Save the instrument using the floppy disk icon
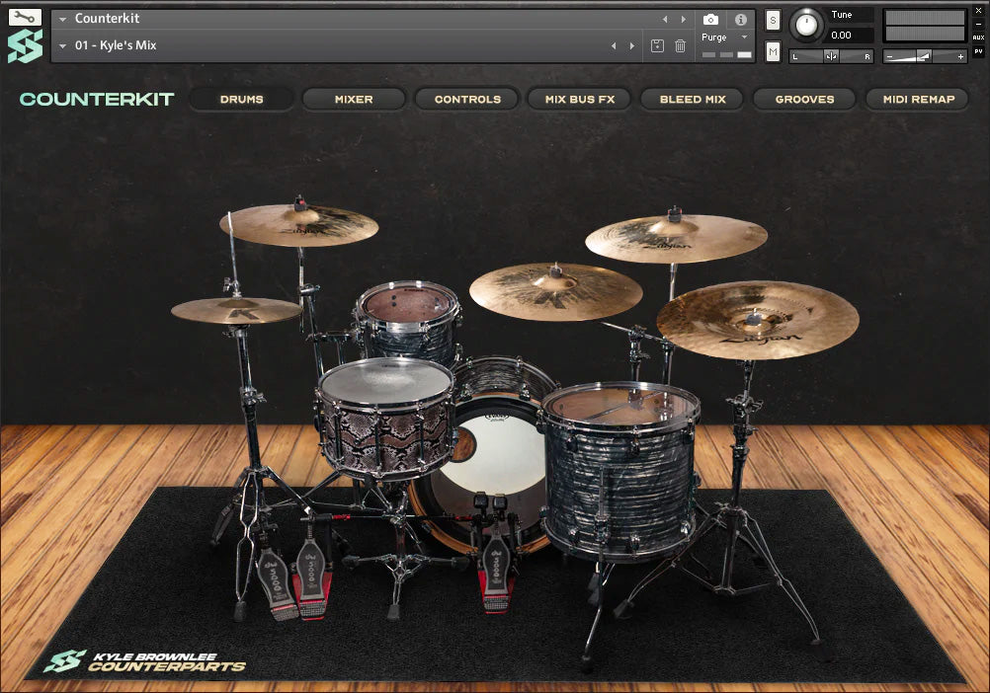This screenshot has width=990, height=693. (656, 45)
